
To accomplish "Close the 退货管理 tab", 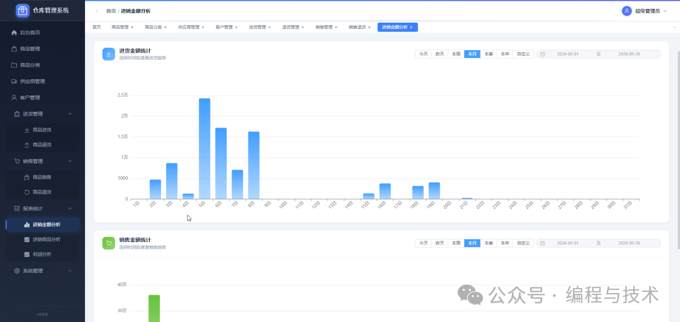I will [x=303, y=27].
